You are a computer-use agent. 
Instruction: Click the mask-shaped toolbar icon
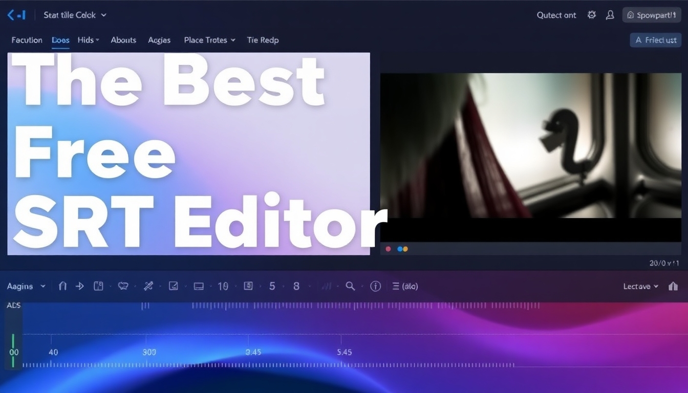pyautogui.click(x=123, y=286)
